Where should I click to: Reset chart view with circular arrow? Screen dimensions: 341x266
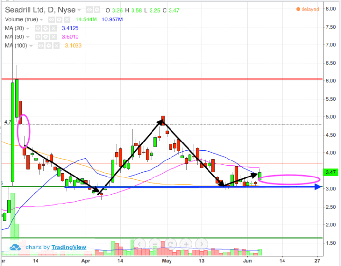[170, 244]
